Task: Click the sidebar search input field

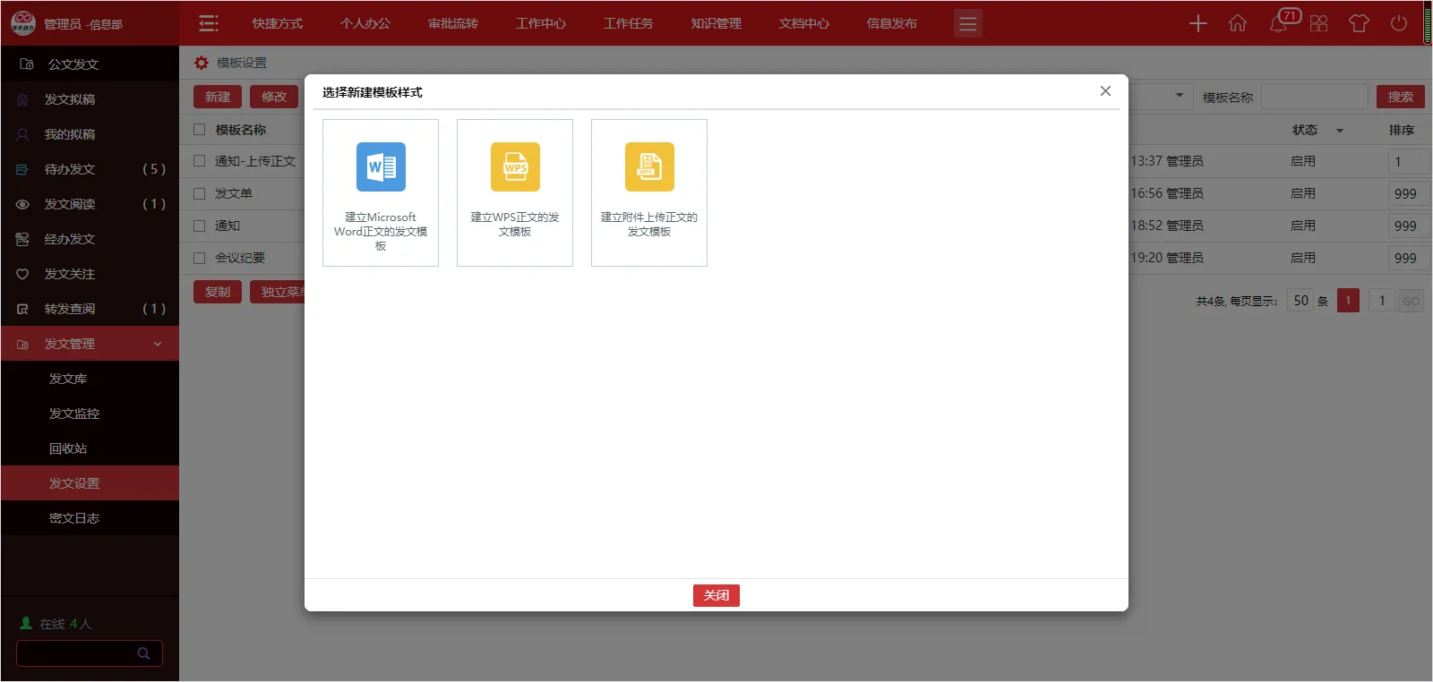Action: click(76, 653)
